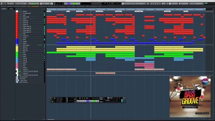This screenshot has height=121, width=215.
Task: Switch to the Visibility tab
Action: tap(11, 9)
